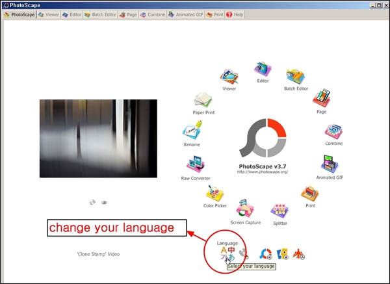Switch to the PhotoScape tab
The image size is (390, 284).
19,15
